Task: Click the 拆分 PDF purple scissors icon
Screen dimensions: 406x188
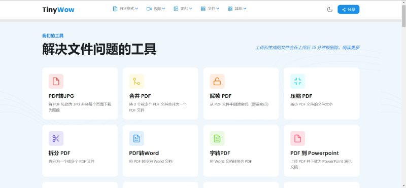Action: (56, 138)
